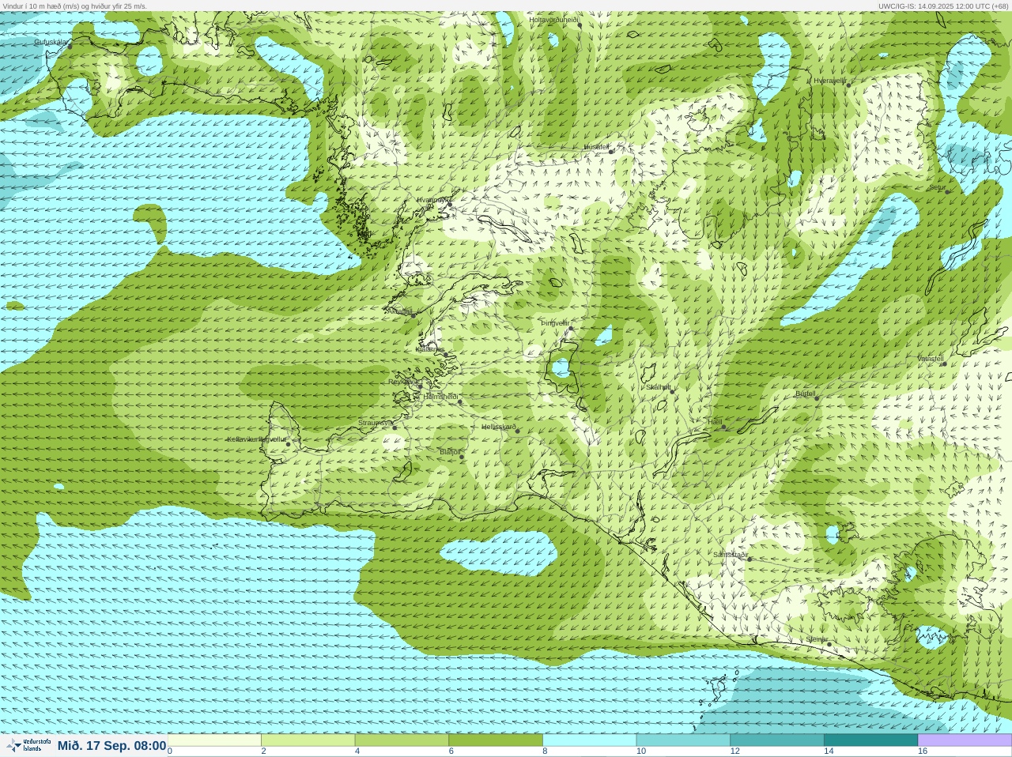This screenshot has height=757, width=1012.
Task: Click the Akrafjall station label
Action: click(x=399, y=311)
